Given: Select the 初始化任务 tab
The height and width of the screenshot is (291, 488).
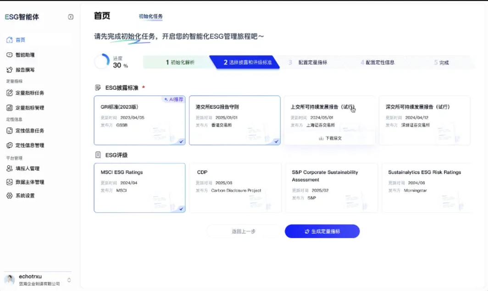Looking at the screenshot, I should 150,16.
